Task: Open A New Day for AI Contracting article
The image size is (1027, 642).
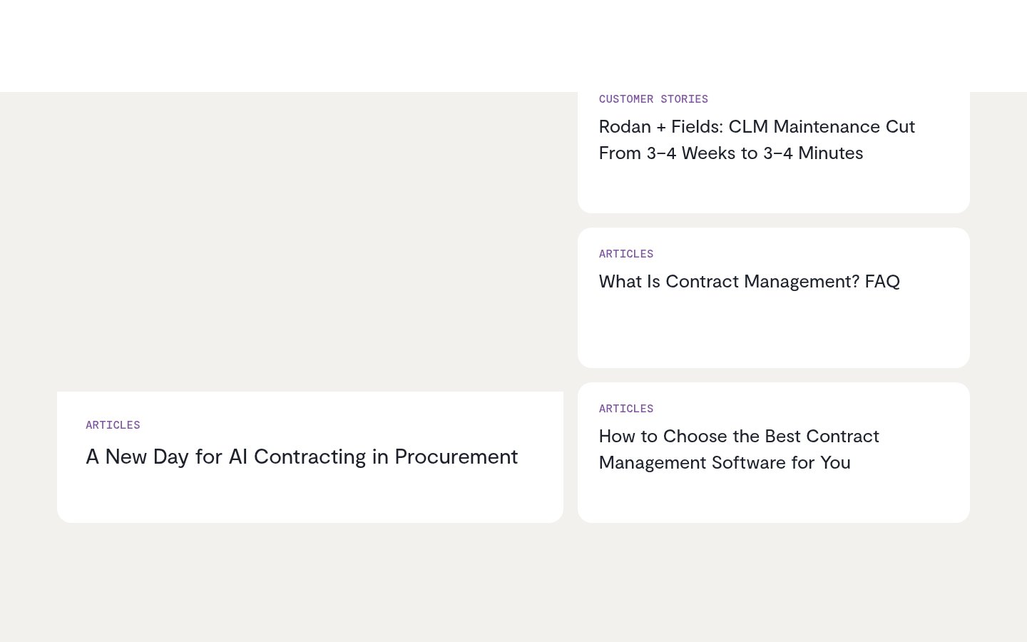Action: click(302, 457)
